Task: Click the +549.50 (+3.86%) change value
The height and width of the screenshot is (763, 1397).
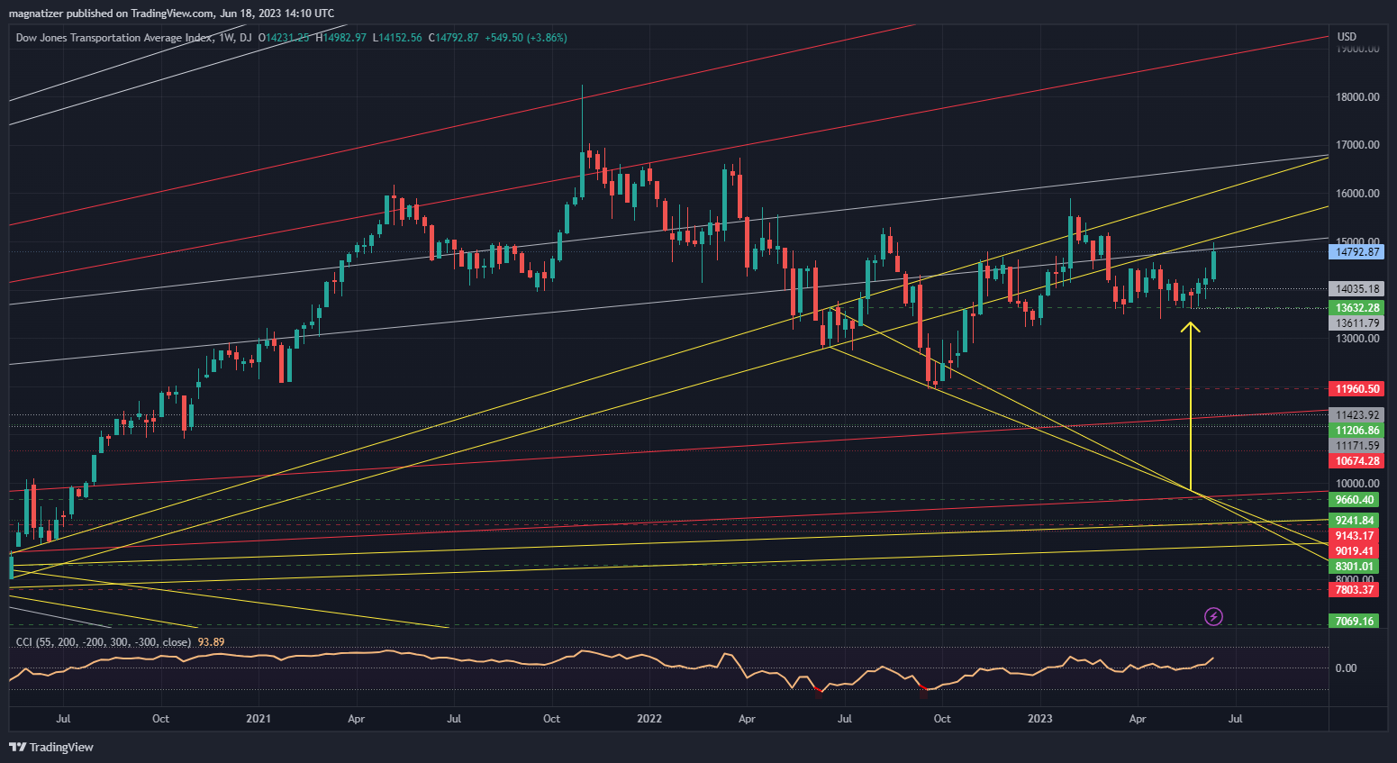Action: (x=526, y=38)
